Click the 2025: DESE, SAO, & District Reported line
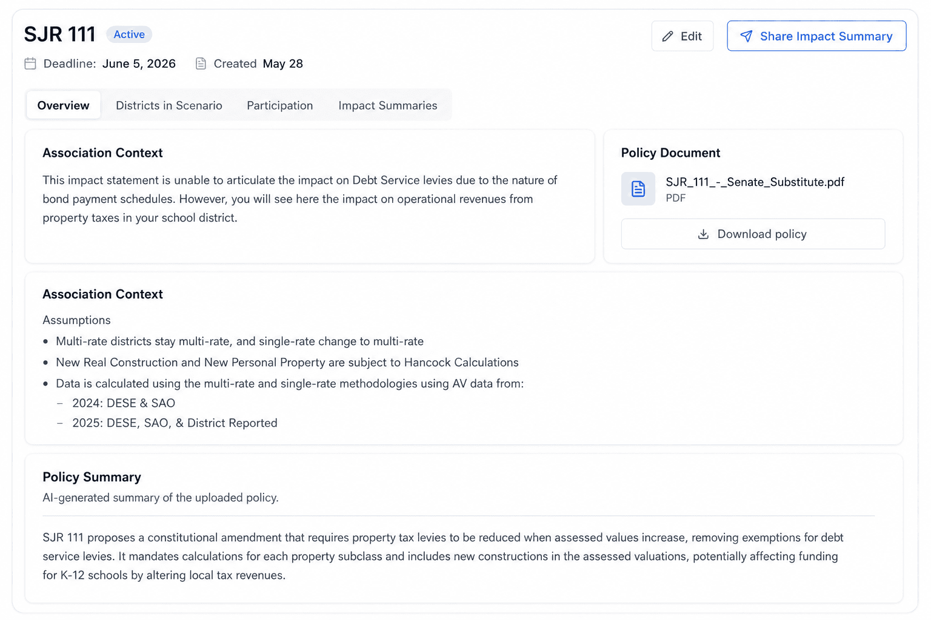931x620 pixels. [x=175, y=423]
